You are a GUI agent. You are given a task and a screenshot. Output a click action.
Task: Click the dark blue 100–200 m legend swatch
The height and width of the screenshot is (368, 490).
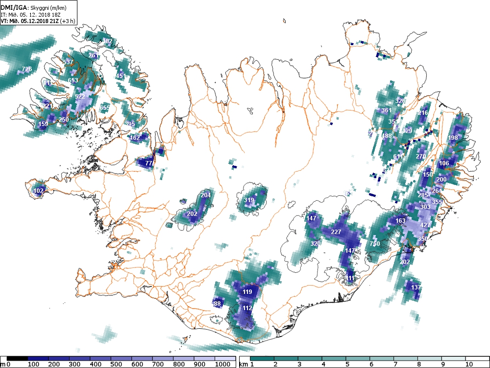(38, 358)
